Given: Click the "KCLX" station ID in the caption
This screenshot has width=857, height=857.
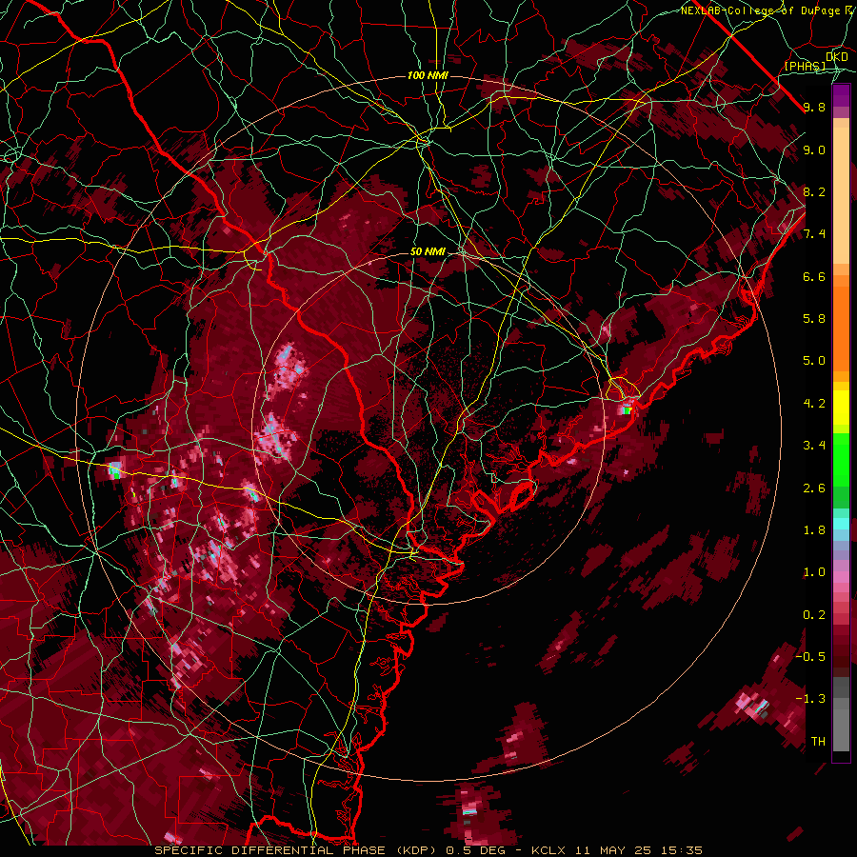Looking at the screenshot, I should (x=549, y=850).
